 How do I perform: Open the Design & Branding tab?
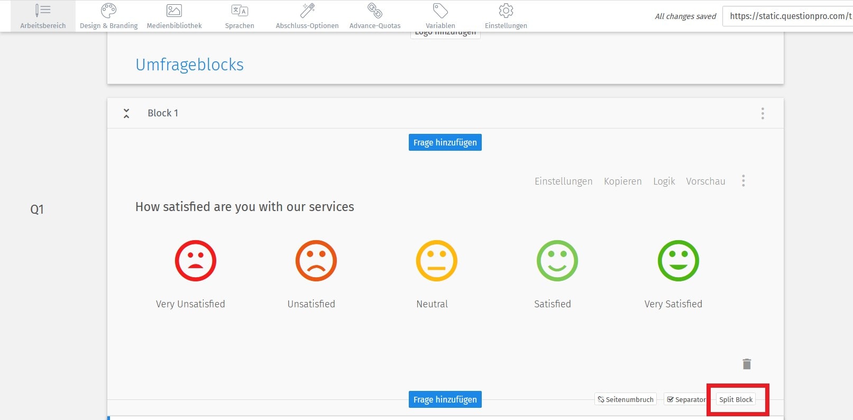tap(108, 16)
